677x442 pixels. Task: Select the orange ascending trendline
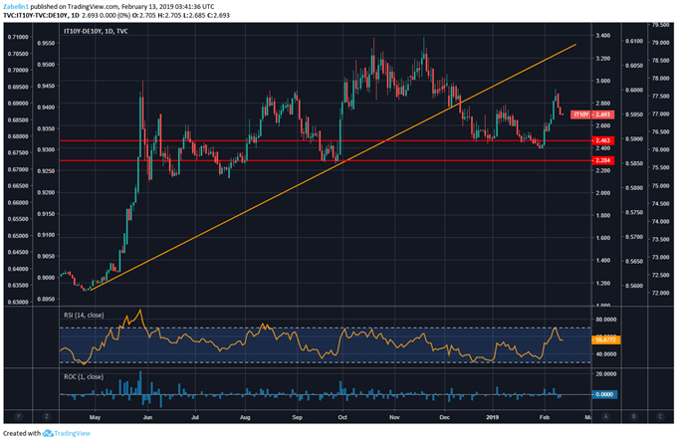(x=333, y=167)
